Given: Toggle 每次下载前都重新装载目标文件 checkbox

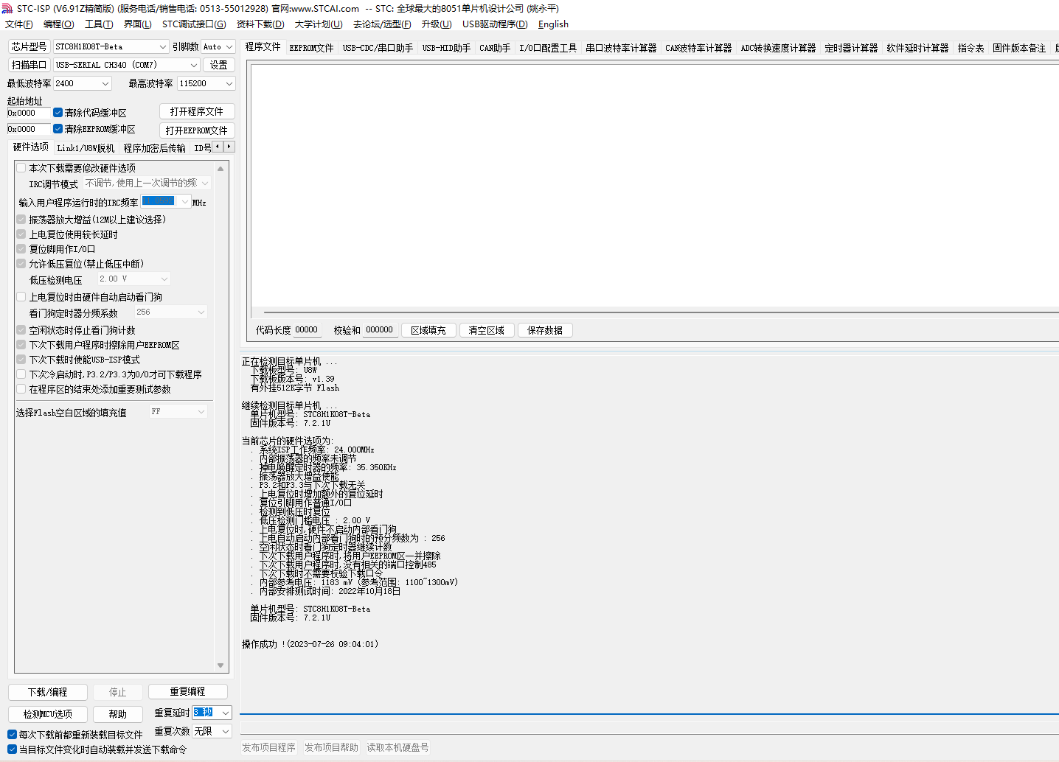Looking at the screenshot, I should pos(12,735).
